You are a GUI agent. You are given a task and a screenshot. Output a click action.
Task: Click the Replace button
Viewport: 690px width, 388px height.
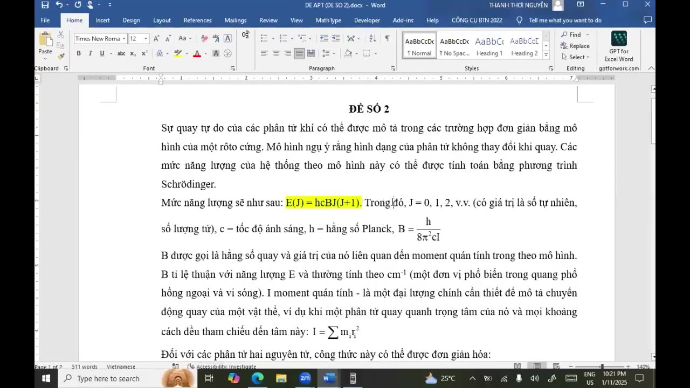point(576,46)
